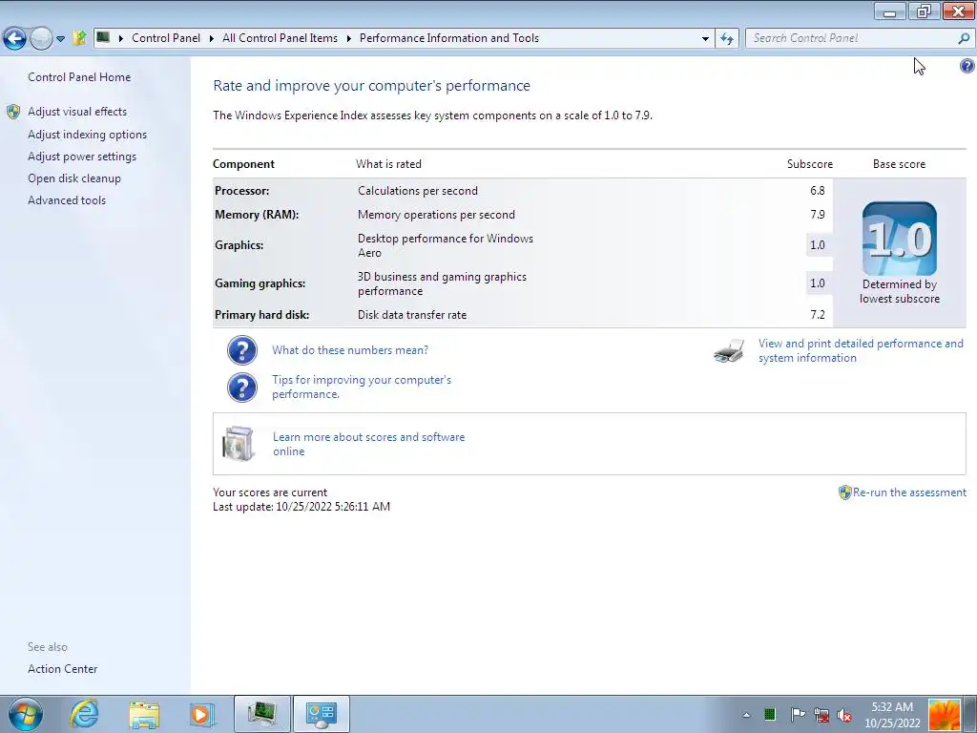Click the 1.0 base score badge
Viewport: 977px width, 733px height.
click(899, 239)
